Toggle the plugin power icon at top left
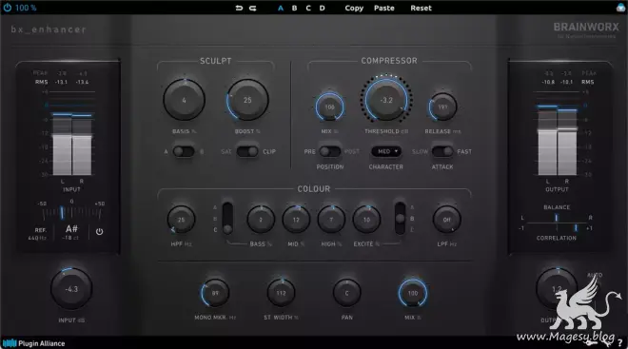The height and width of the screenshot is (349, 628). (8, 8)
